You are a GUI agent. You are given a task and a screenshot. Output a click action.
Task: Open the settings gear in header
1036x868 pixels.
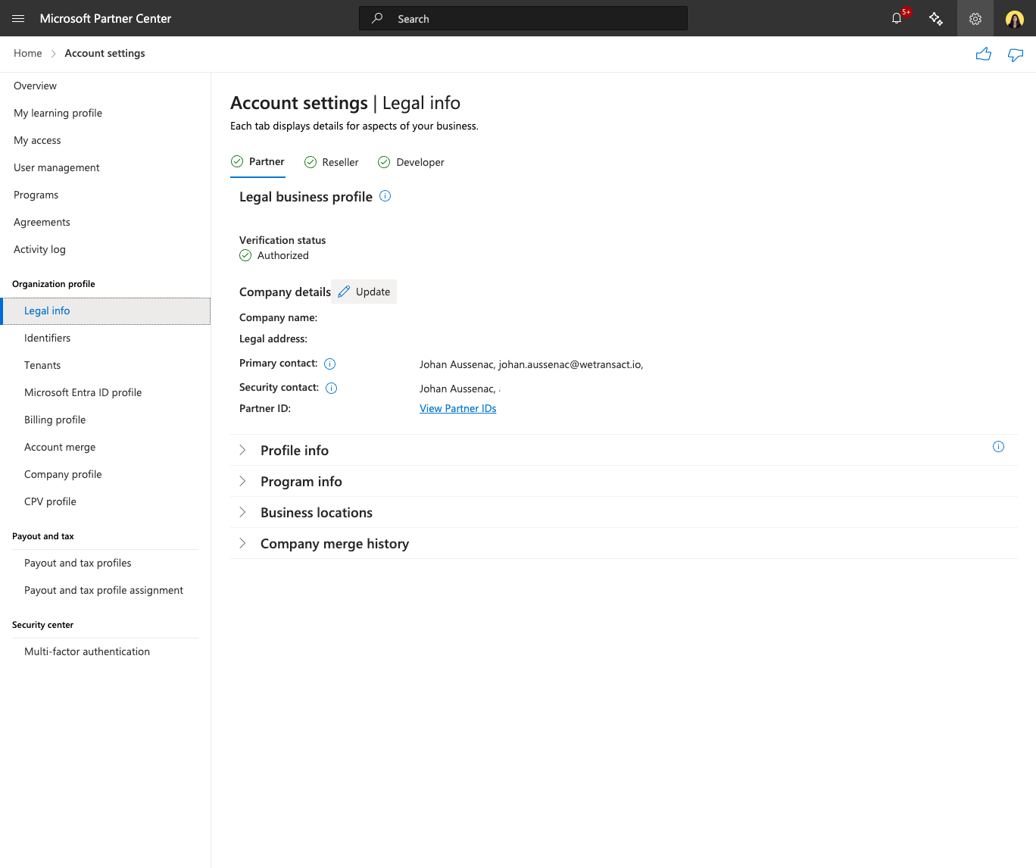pos(975,18)
